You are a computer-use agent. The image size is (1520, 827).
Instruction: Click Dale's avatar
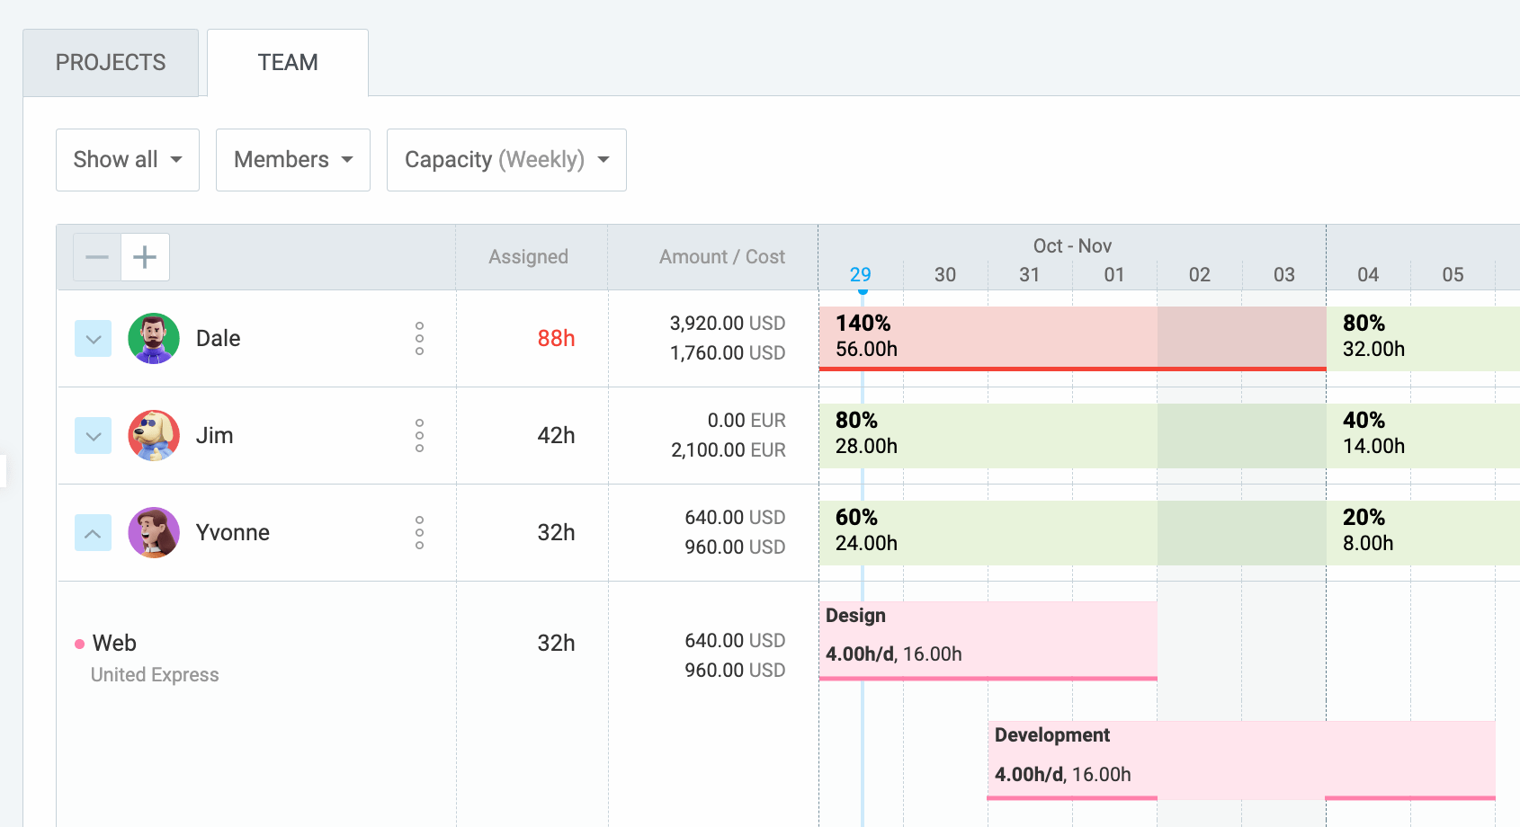[x=154, y=339]
